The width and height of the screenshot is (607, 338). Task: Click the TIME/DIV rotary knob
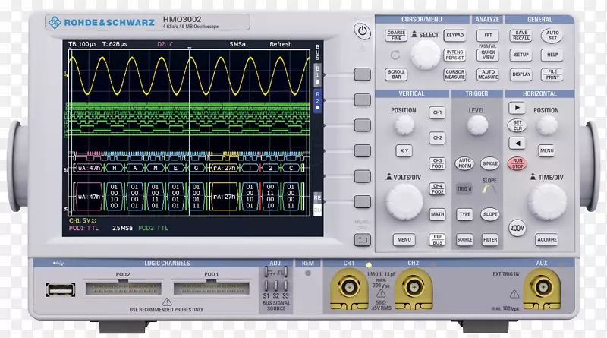click(547, 203)
